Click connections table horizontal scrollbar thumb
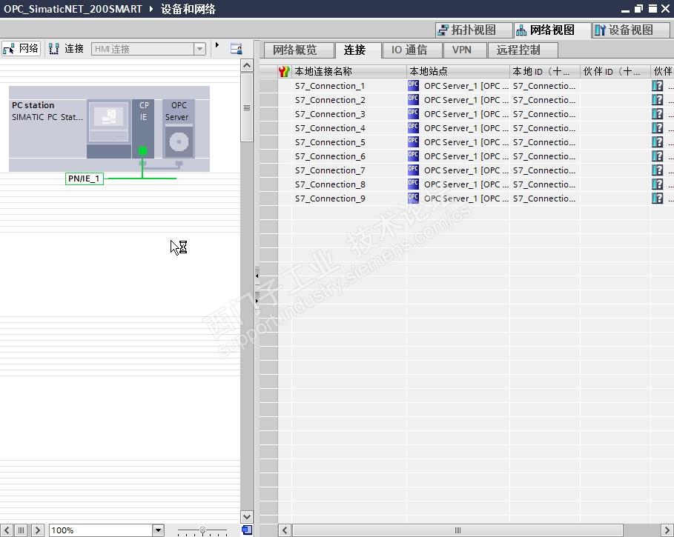This screenshot has width=674, height=537. tap(457, 530)
